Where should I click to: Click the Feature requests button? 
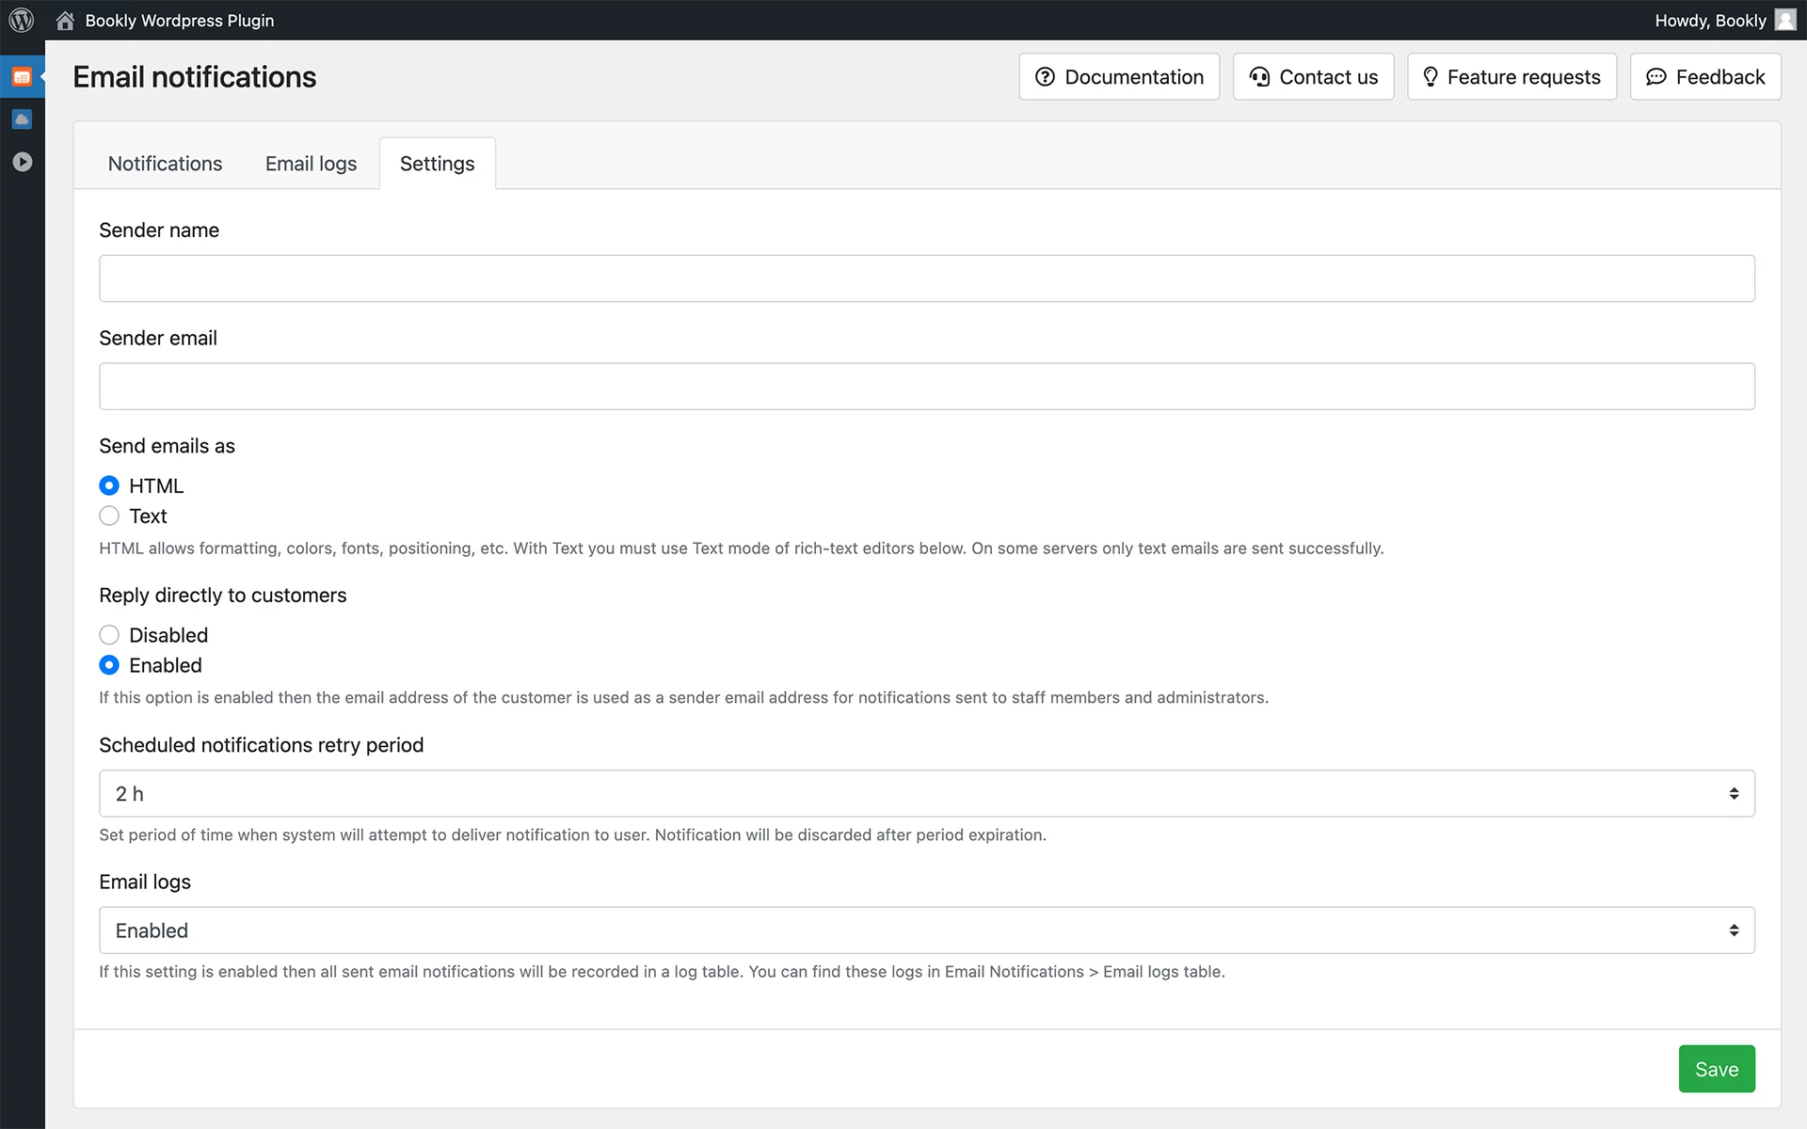[x=1511, y=77]
